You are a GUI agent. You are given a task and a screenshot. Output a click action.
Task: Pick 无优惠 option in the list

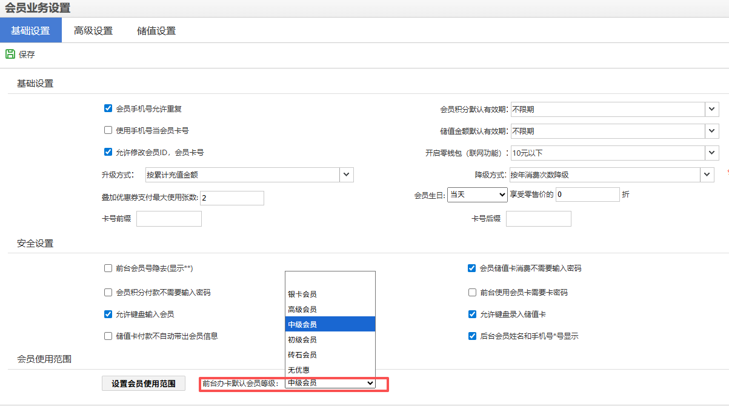pyautogui.click(x=299, y=370)
